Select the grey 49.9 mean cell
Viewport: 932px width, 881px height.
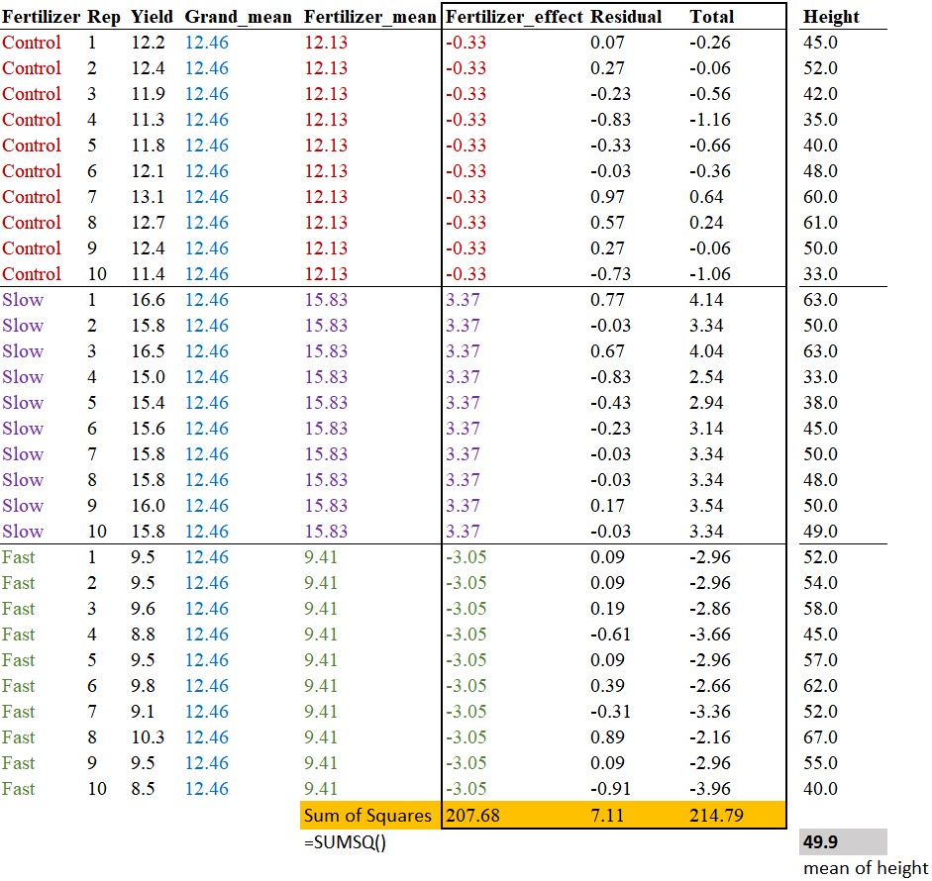click(x=821, y=842)
